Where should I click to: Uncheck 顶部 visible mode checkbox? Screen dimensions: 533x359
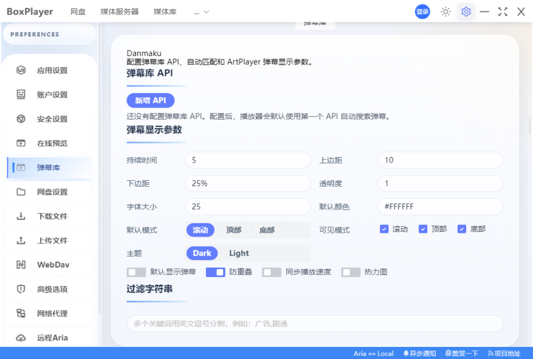(423, 229)
